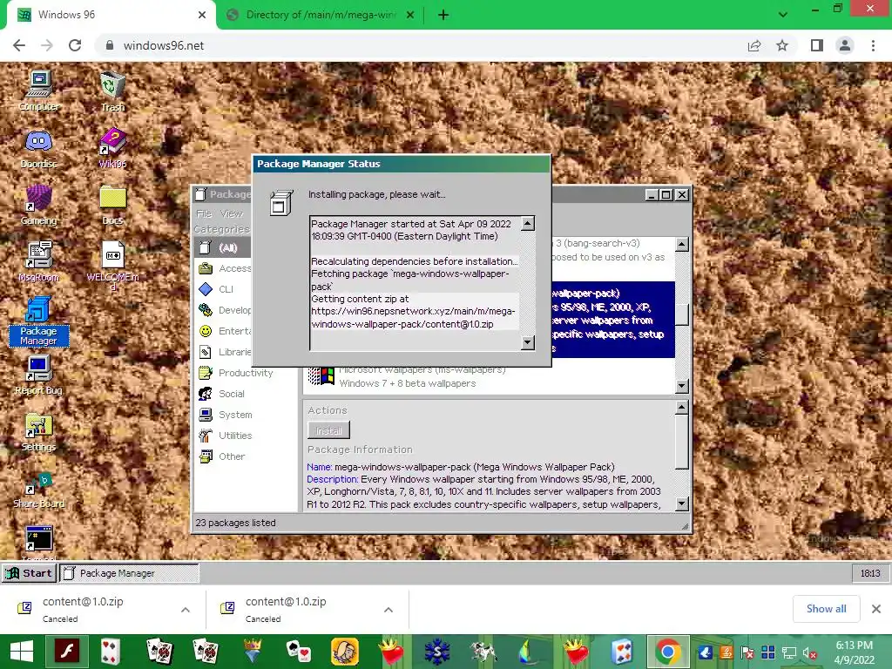Screen dimensions: 892x669
Task: Open the WELCOME.md file icon
Action: [112, 265]
